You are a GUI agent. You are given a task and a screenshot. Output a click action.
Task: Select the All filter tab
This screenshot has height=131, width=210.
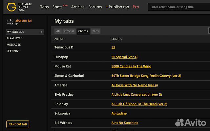pos(58,31)
